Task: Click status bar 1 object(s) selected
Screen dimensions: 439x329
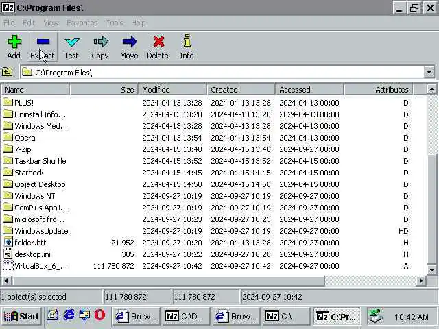Action: pyautogui.click(x=34, y=297)
